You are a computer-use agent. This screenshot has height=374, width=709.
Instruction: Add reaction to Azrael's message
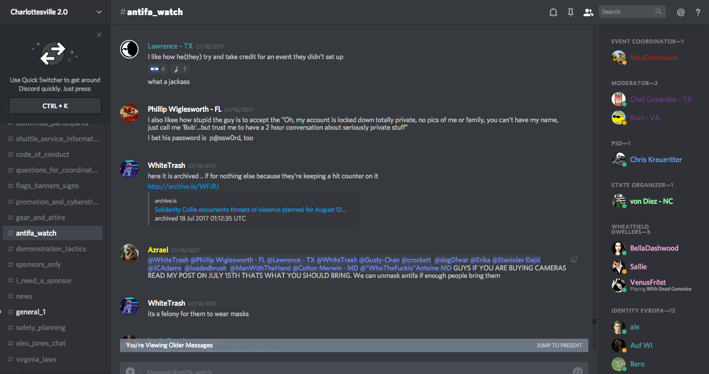pyautogui.click(x=574, y=260)
